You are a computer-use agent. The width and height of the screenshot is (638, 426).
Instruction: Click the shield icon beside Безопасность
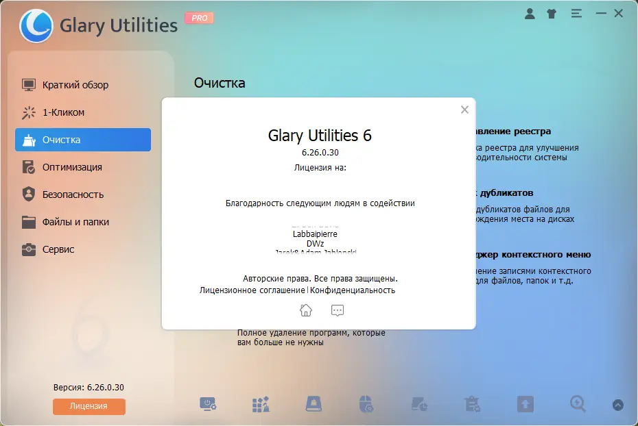pyautogui.click(x=29, y=194)
